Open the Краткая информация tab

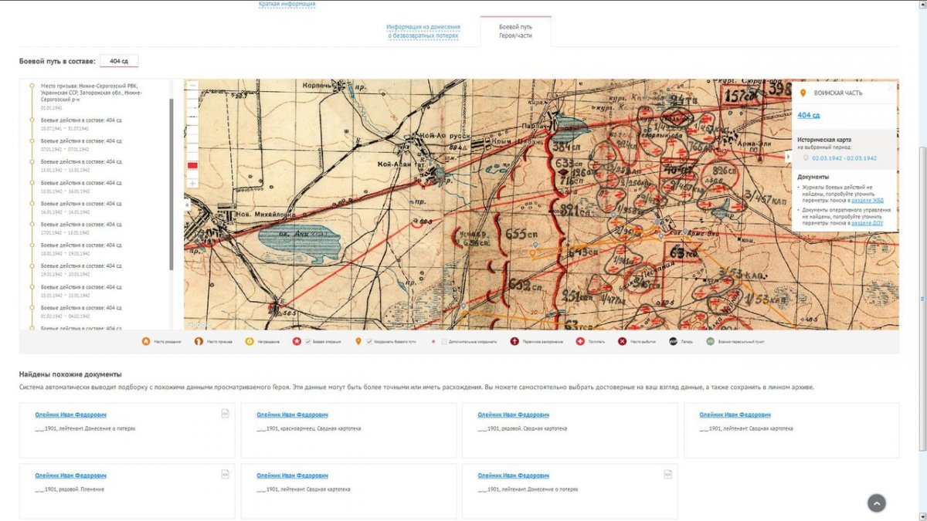click(287, 4)
